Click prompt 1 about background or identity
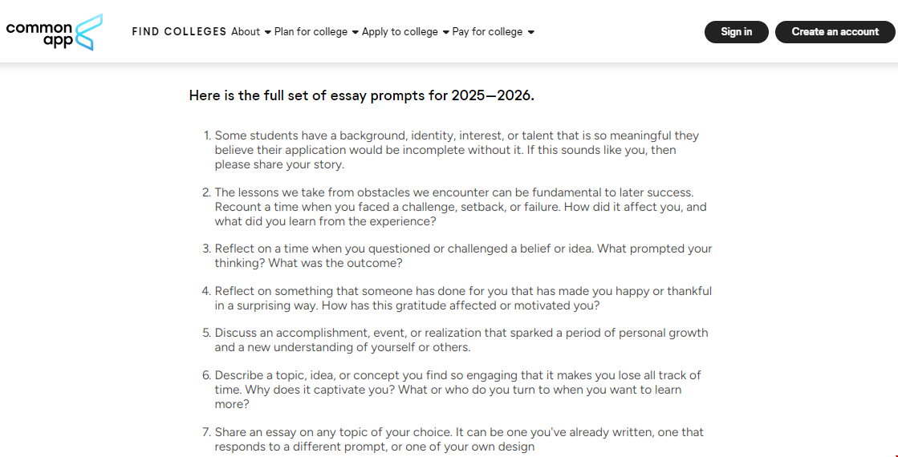This screenshot has height=457, width=898. 456,151
